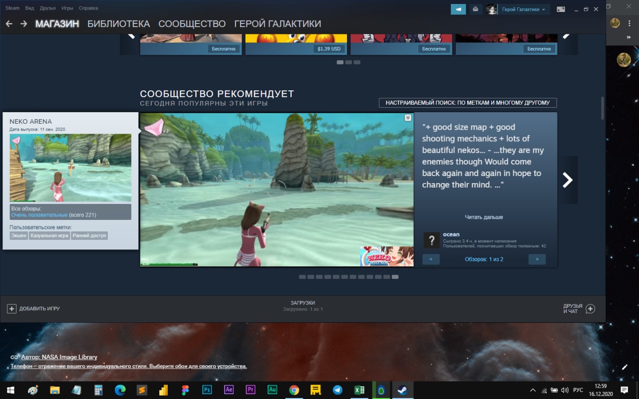The height and width of the screenshot is (399, 639).
Task: Open the envelope notifications inbox
Action: point(475,9)
